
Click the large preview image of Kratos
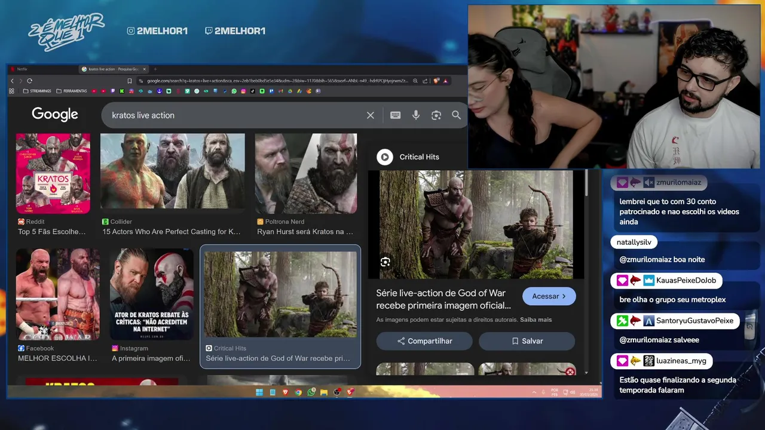[x=476, y=225]
